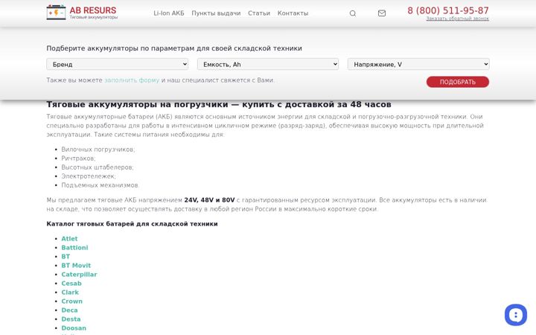Open the envelope message icon
Viewport: 536px width, 335px height.
pyautogui.click(x=382, y=13)
